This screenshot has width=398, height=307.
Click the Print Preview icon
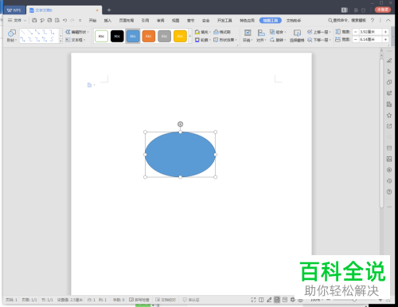(57, 20)
